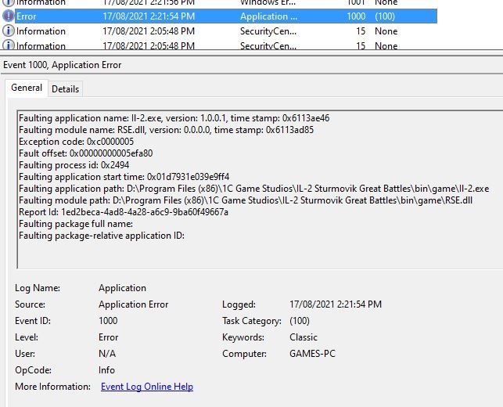Click the 'Faulting module path' line
Viewport: 503px width, 407px height.
[246, 200]
